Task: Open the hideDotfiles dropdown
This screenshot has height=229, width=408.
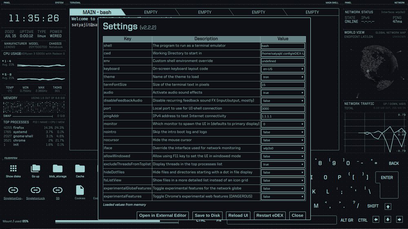Action: coord(283,173)
